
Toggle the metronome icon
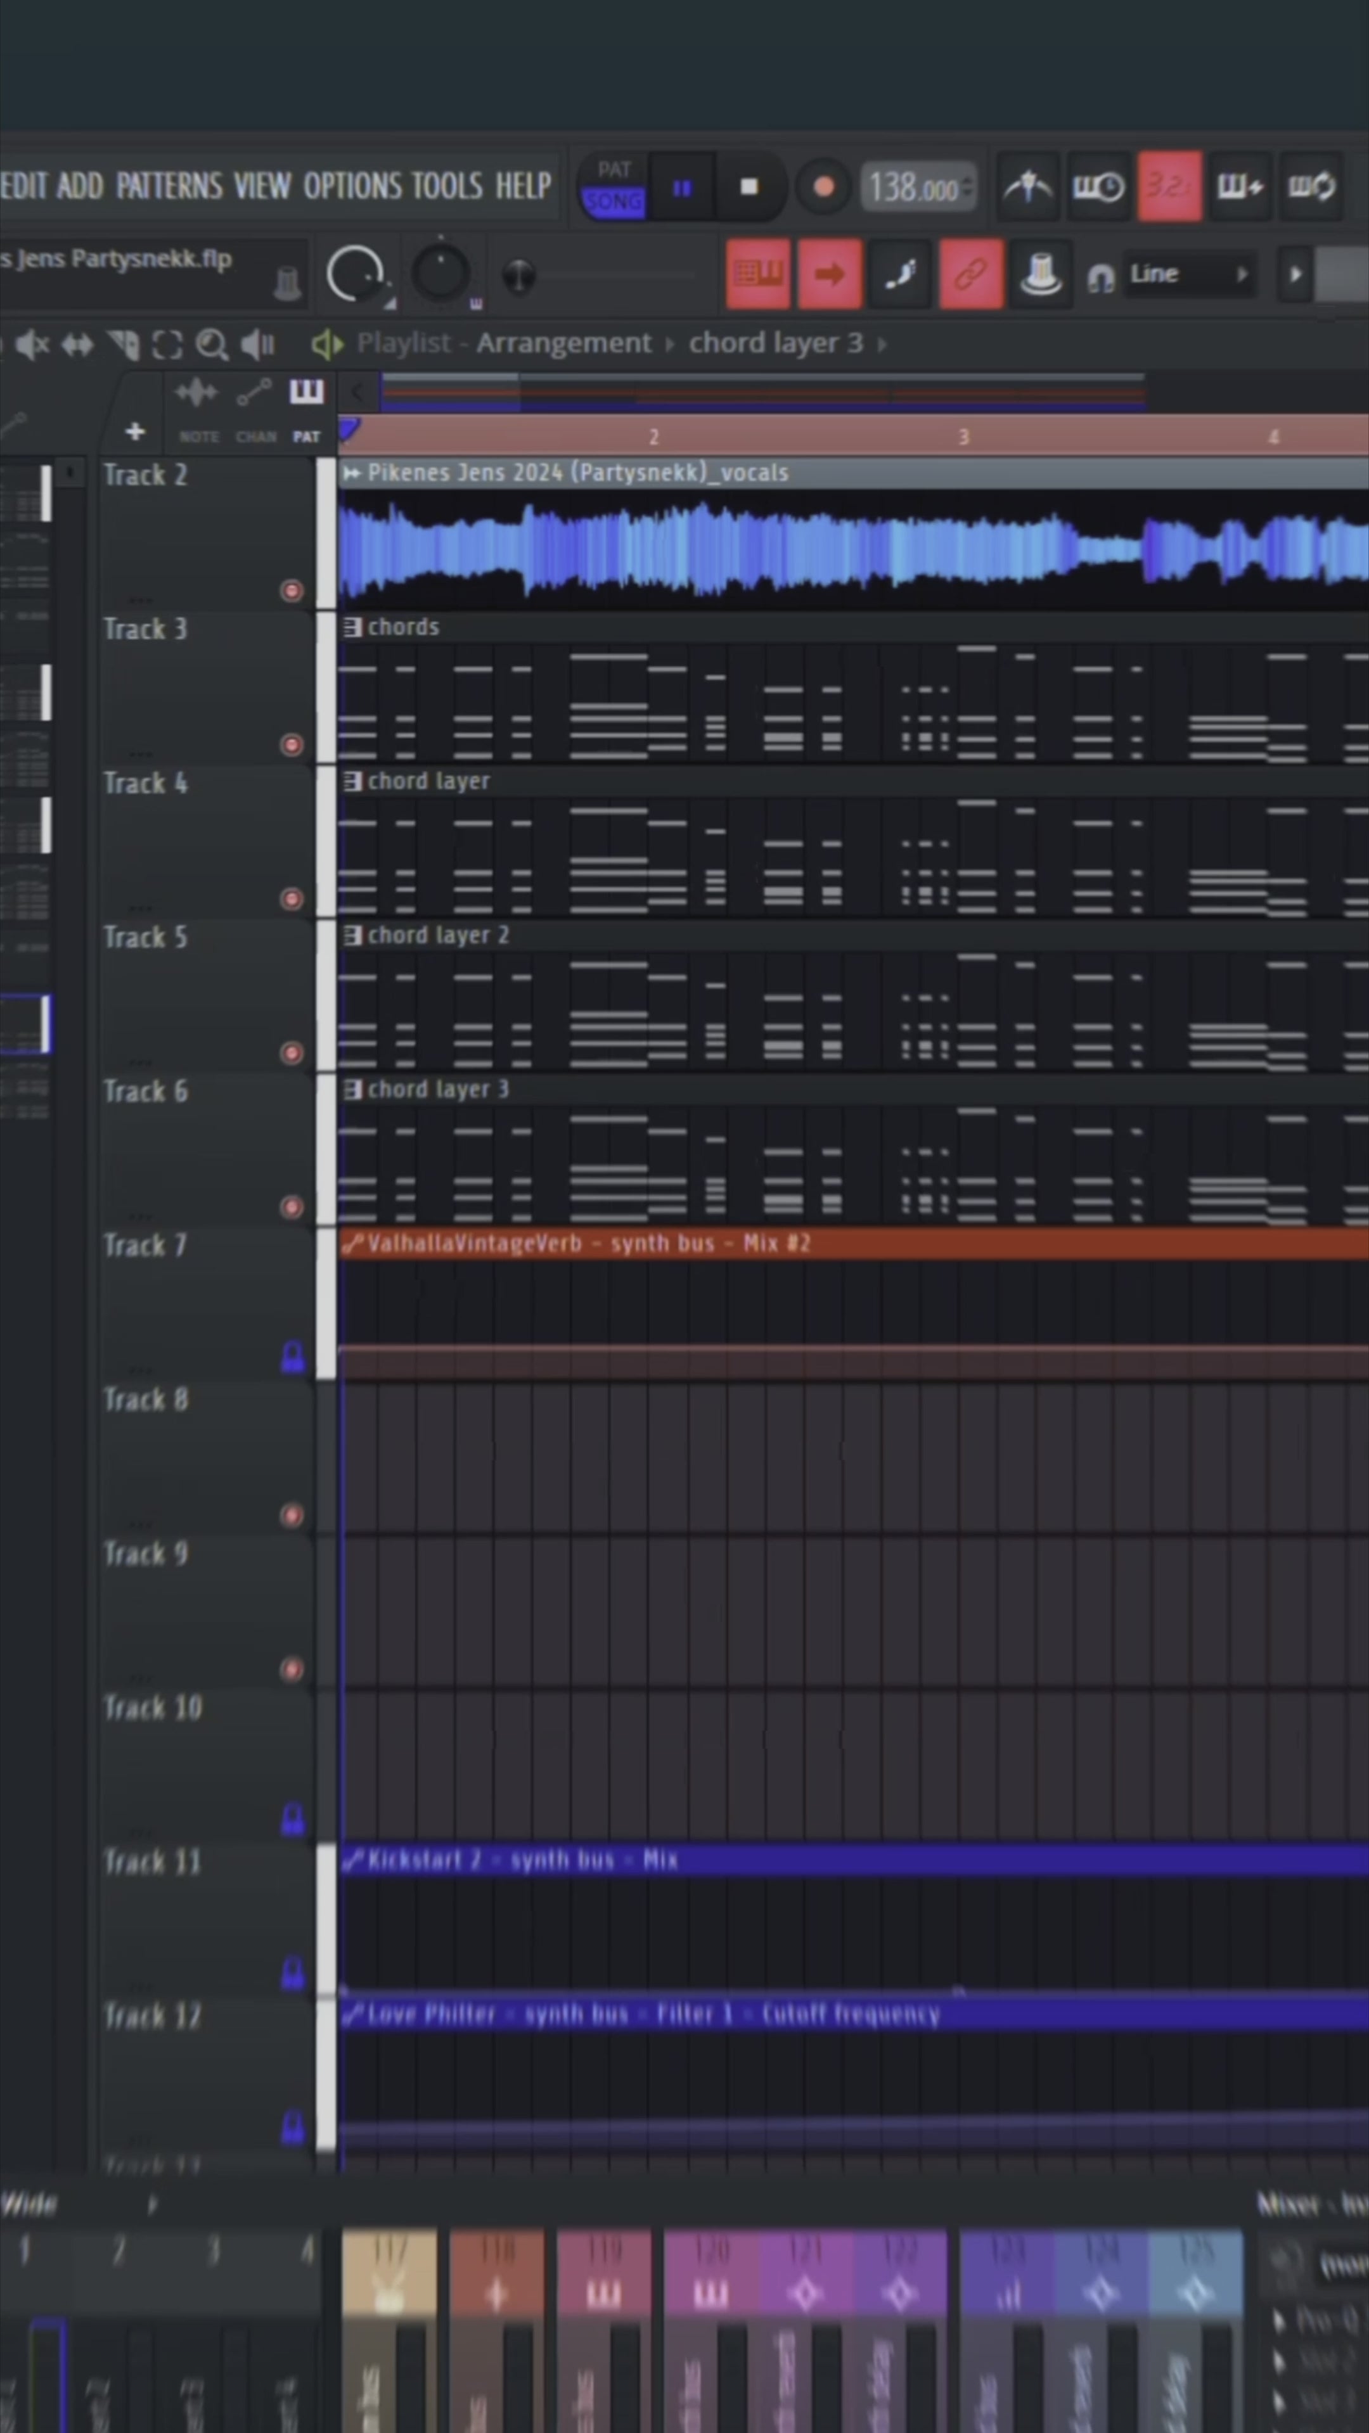pyautogui.click(x=1028, y=186)
